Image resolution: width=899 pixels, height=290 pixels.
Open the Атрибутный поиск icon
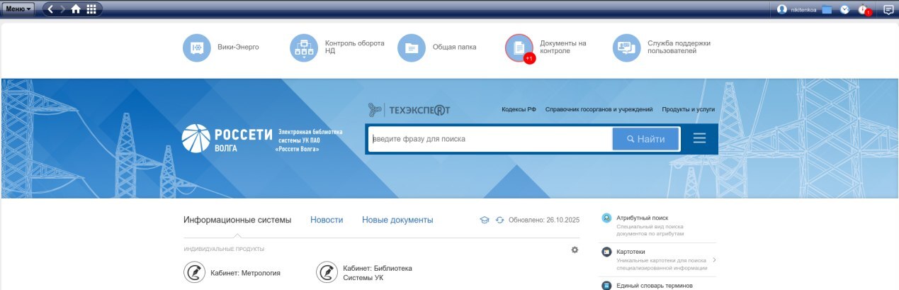coord(606,218)
